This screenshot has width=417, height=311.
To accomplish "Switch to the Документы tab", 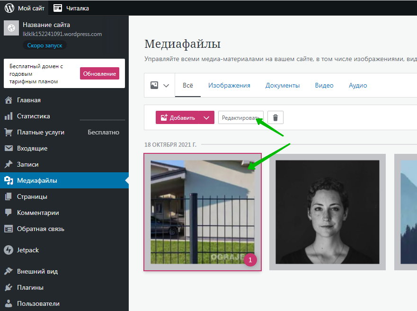I will (283, 85).
